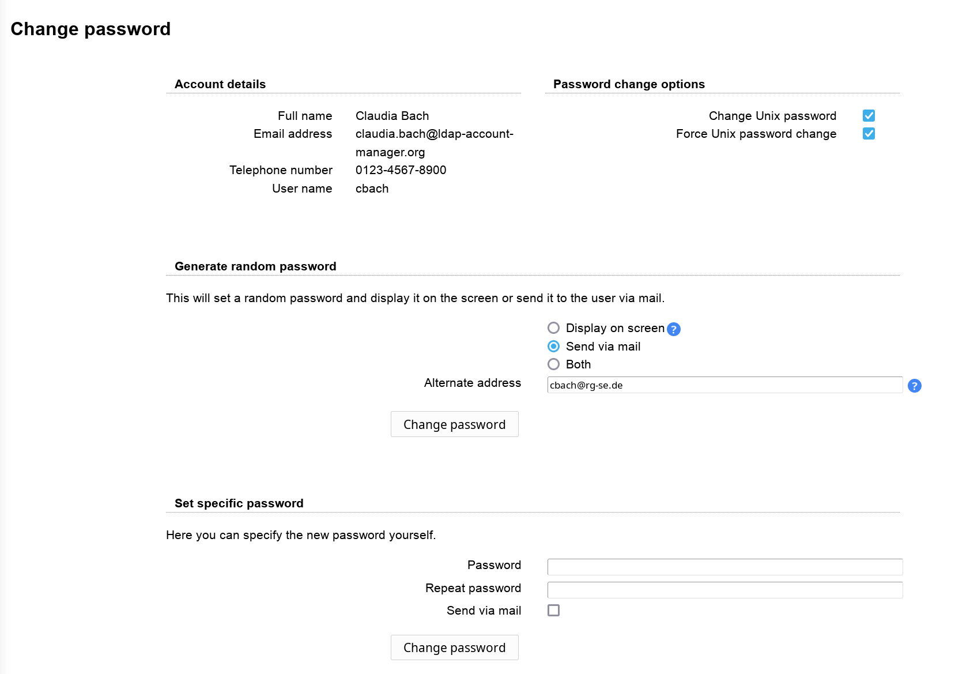Click the alternate address input field
Image resolution: width=970 pixels, height=674 pixels.
click(x=724, y=385)
